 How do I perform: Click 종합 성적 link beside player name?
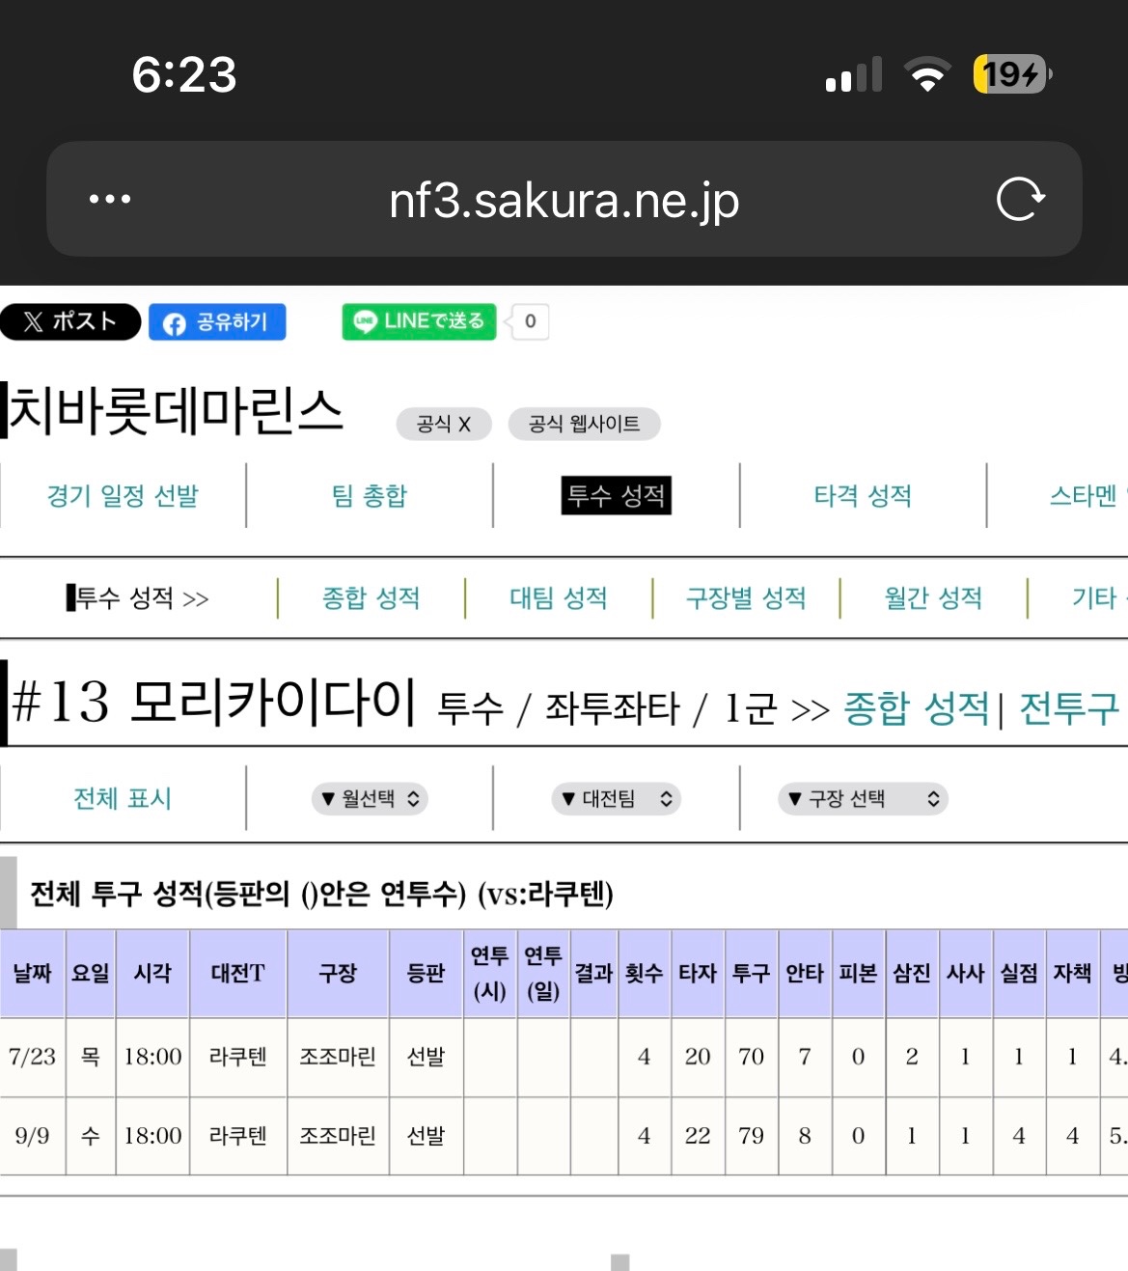click(x=916, y=708)
